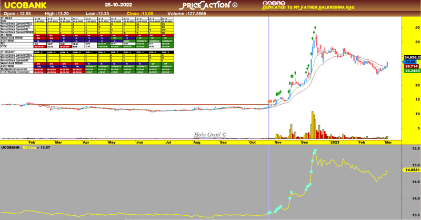Click the 35 price axis label
Screen dimensions: 421x220
click(x=417, y=42)
